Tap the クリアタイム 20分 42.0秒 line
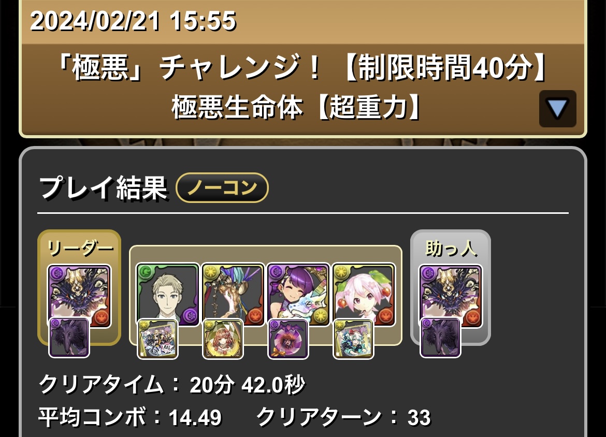The height and width of the screenshot is (437, 606). [172, 385]
